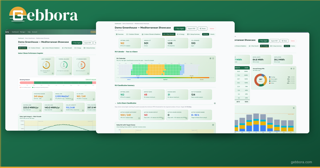Viewport: 320px width, 168px height.
Task: Click Share in the right Energy window
Action: coord(284,41)
